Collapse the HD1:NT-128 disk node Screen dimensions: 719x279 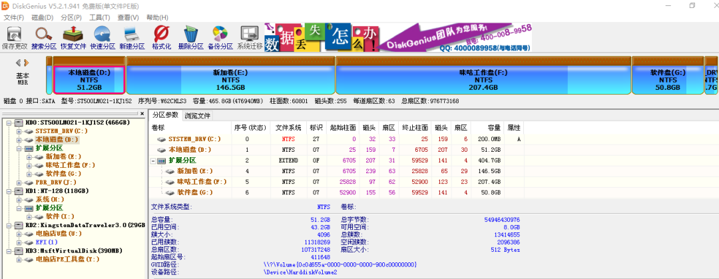pos(8,191)
